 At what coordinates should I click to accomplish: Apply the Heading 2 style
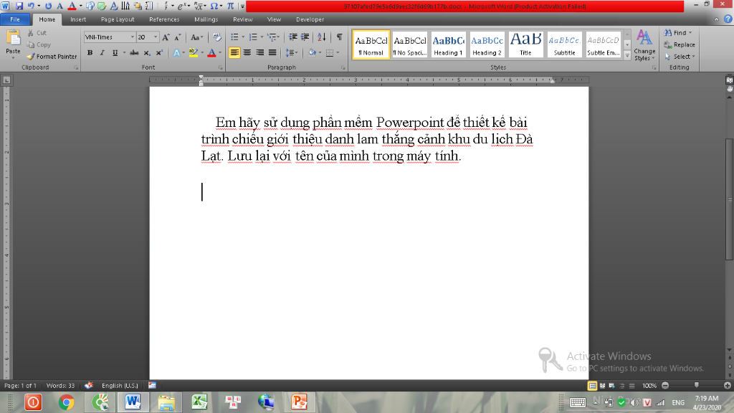click(x=487, y=45)
